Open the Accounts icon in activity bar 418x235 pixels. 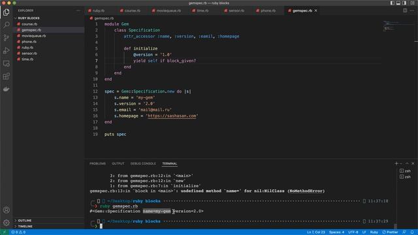point(6,210)
